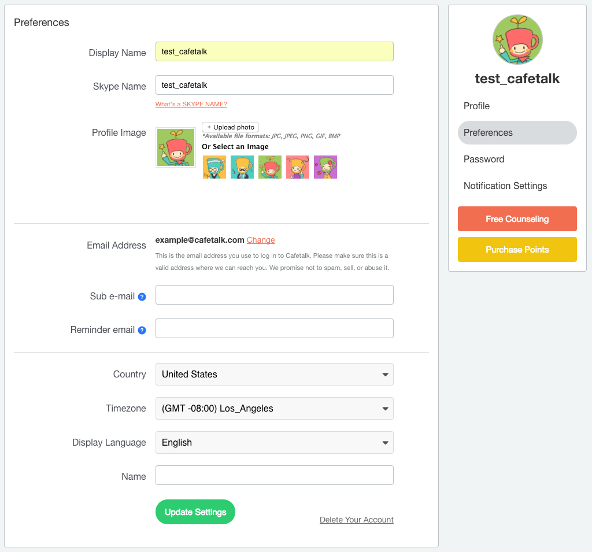Select the blue teacup glasses avatar image
The width and height of the screenshot is (592, 552).
point(214,167)
